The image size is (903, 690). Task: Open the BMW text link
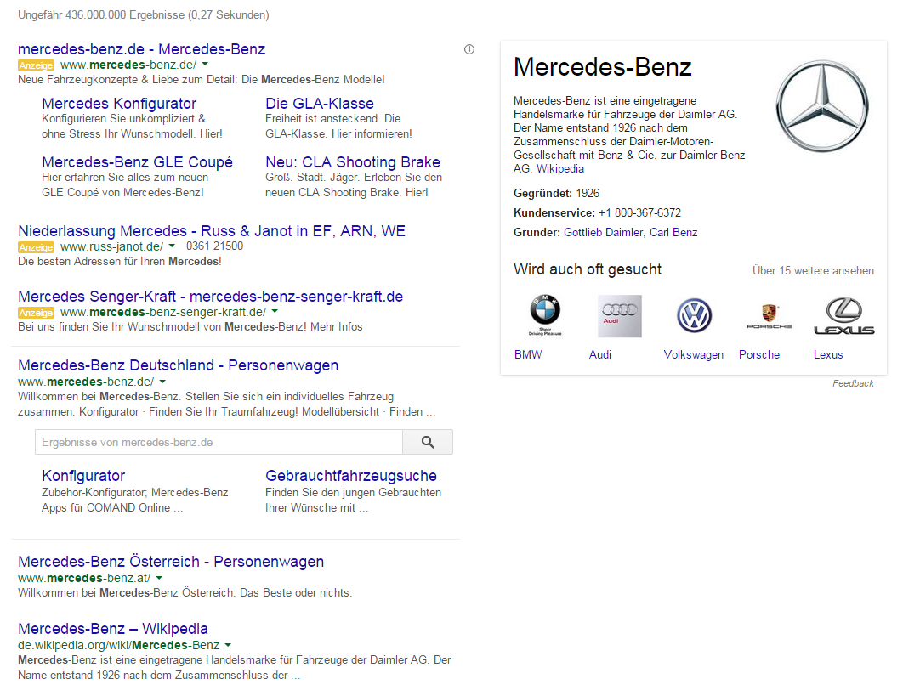pos(528,354)
